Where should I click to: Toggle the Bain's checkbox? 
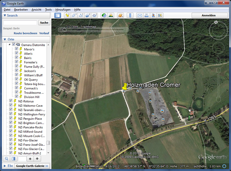[16, 57]
